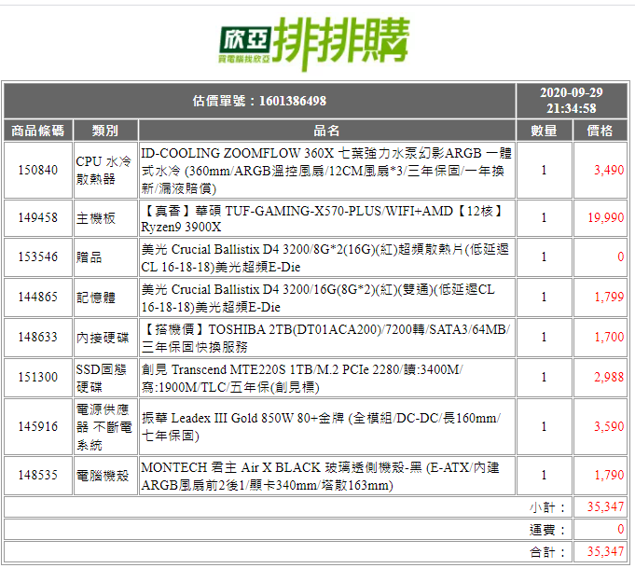Click the 欣亞排排購 logo banner
Image resolution: width=635 pixels, height=568 pixels.
click(x=314, y=43)
